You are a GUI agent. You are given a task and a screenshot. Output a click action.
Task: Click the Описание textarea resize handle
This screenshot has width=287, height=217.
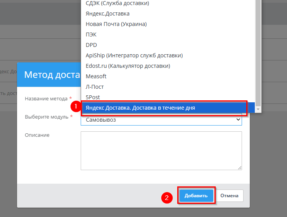240,168
